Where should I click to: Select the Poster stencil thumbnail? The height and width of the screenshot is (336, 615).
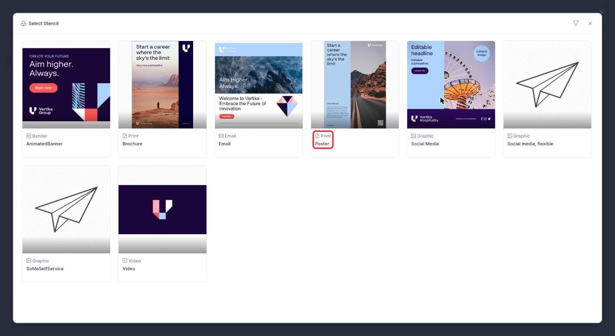tap(355, 84)
